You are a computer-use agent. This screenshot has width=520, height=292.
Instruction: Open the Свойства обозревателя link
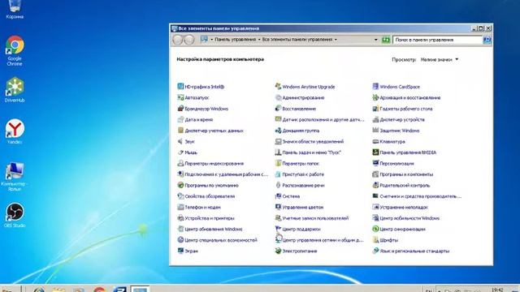pos(210,196)
